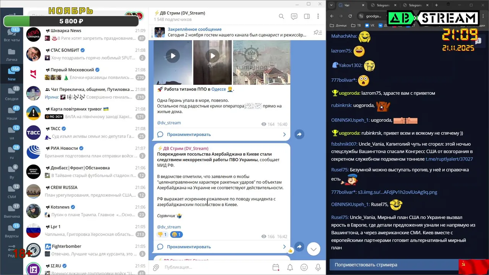Open the ТВ bookmark folder
The height and width of the screenshot is (275, 489).
pyautogui.click(x=356, y=26)
